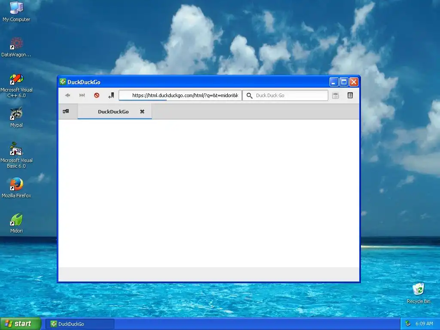Image resolution: width=440 pixels, height=330 pixels.
Task: Click the URL address bar
Action: (x=180, y=95)
